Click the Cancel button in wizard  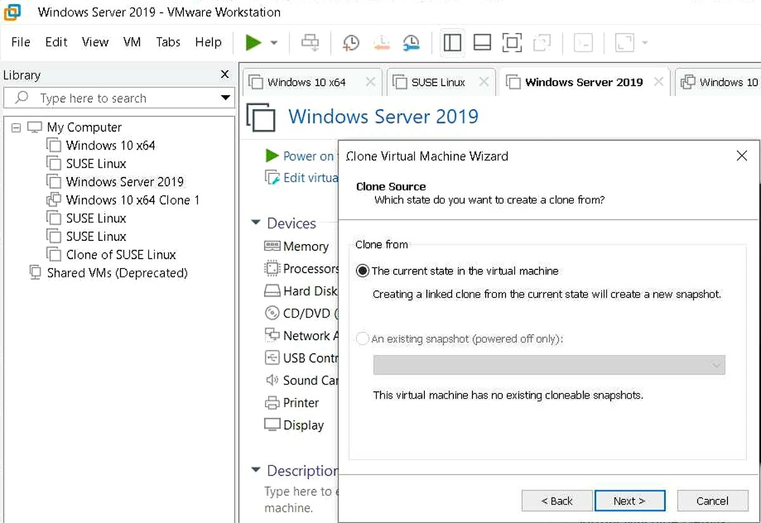pos(712,501)
